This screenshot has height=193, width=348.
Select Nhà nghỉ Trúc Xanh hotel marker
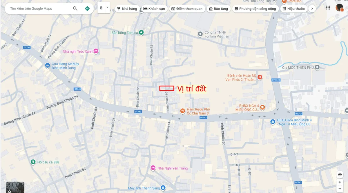(x=96, y=51)
